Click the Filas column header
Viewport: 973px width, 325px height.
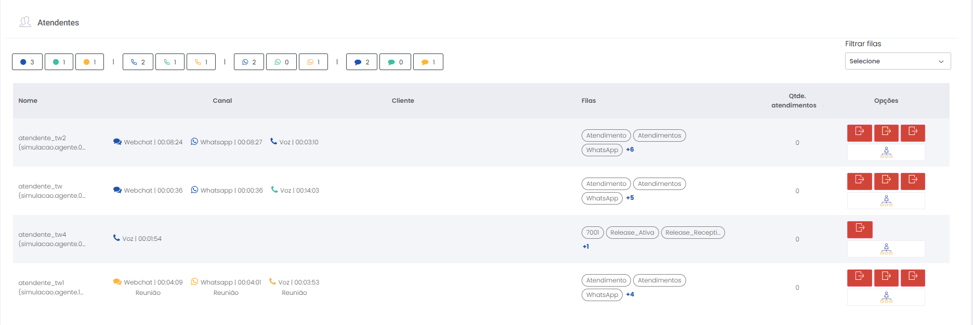pos(588,101)
